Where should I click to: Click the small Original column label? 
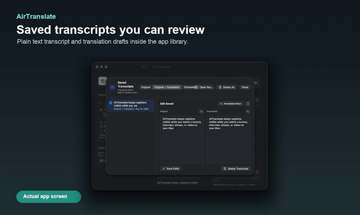(164, 111)
